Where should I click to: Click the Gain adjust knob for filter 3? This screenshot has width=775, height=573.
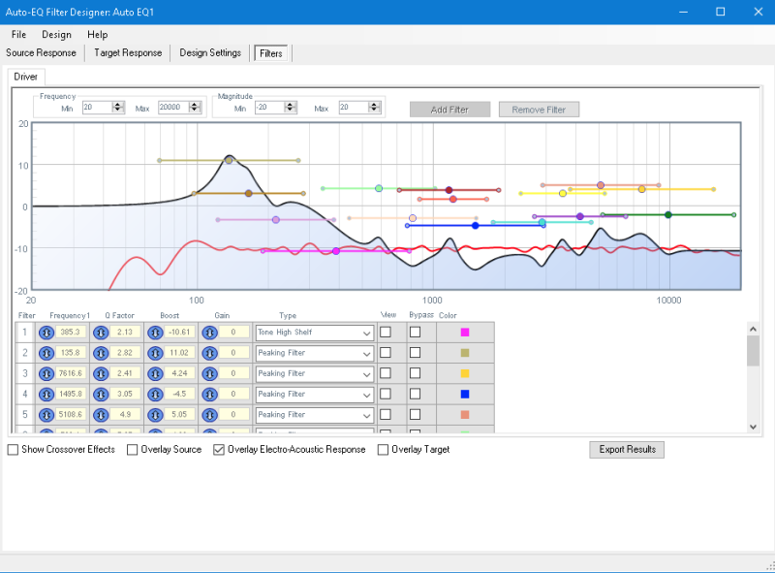pos(209,373)
